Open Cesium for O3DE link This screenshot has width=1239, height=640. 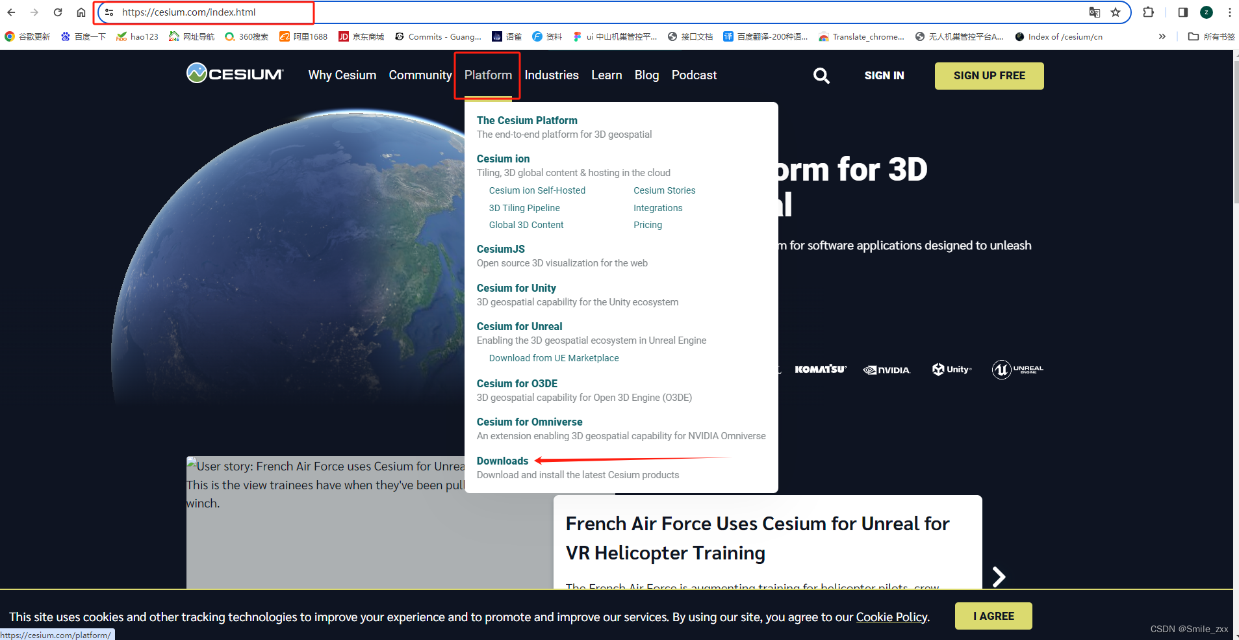pyautogui.click(x=517, y=383)
